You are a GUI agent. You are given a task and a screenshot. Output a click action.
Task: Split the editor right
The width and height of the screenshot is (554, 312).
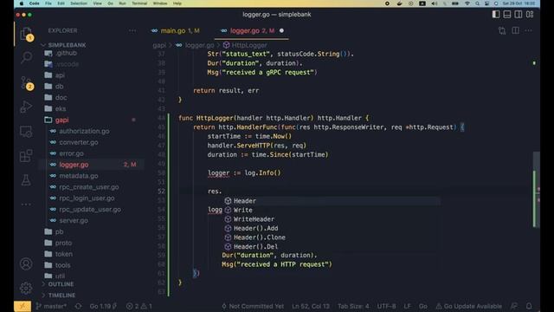click(516, 31)
